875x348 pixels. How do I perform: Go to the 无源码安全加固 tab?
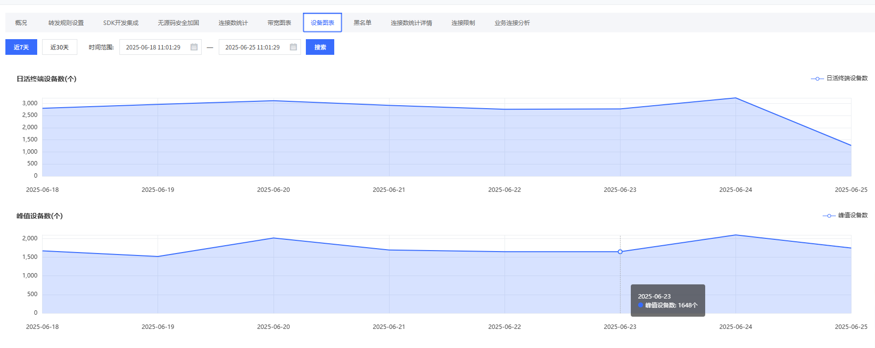178,23
